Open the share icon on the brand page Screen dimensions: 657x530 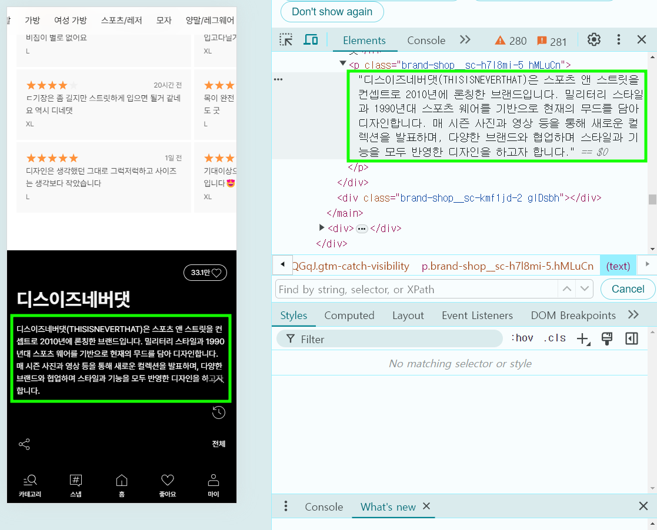tap(24, 444)
